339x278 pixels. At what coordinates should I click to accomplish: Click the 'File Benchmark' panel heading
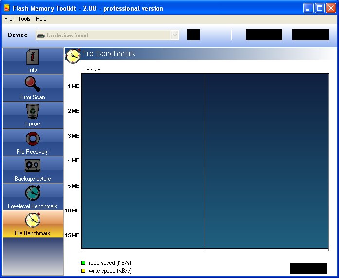pyautogui.click(x=108, y=53)
